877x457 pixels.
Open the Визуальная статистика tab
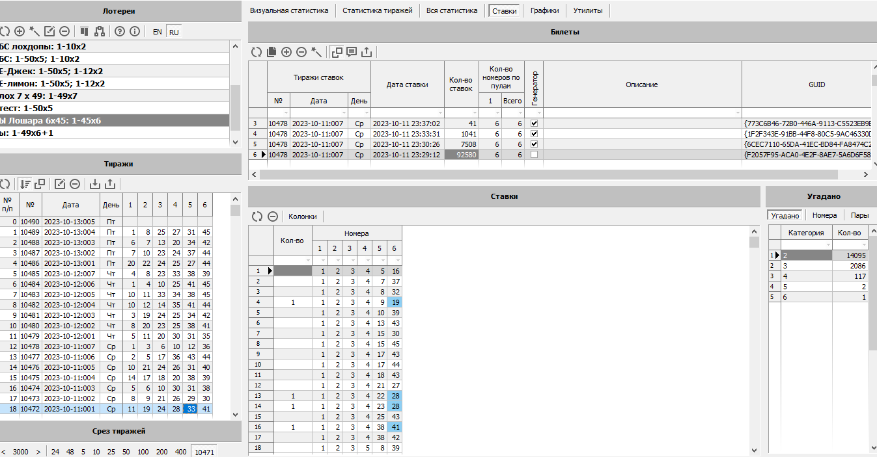coord(289,10)
